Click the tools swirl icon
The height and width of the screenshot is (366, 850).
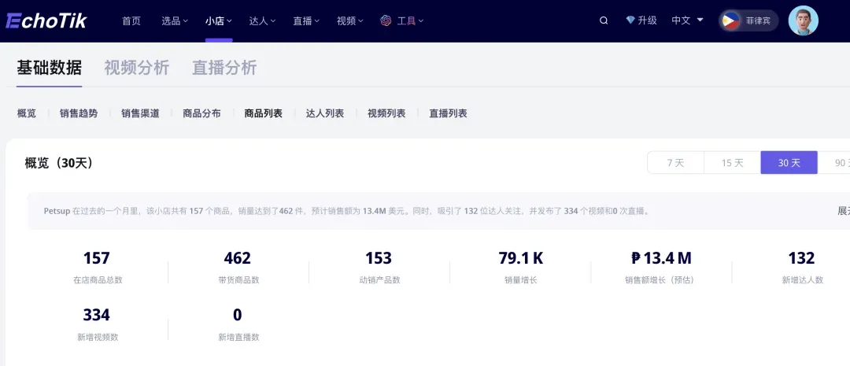(386, 20)
